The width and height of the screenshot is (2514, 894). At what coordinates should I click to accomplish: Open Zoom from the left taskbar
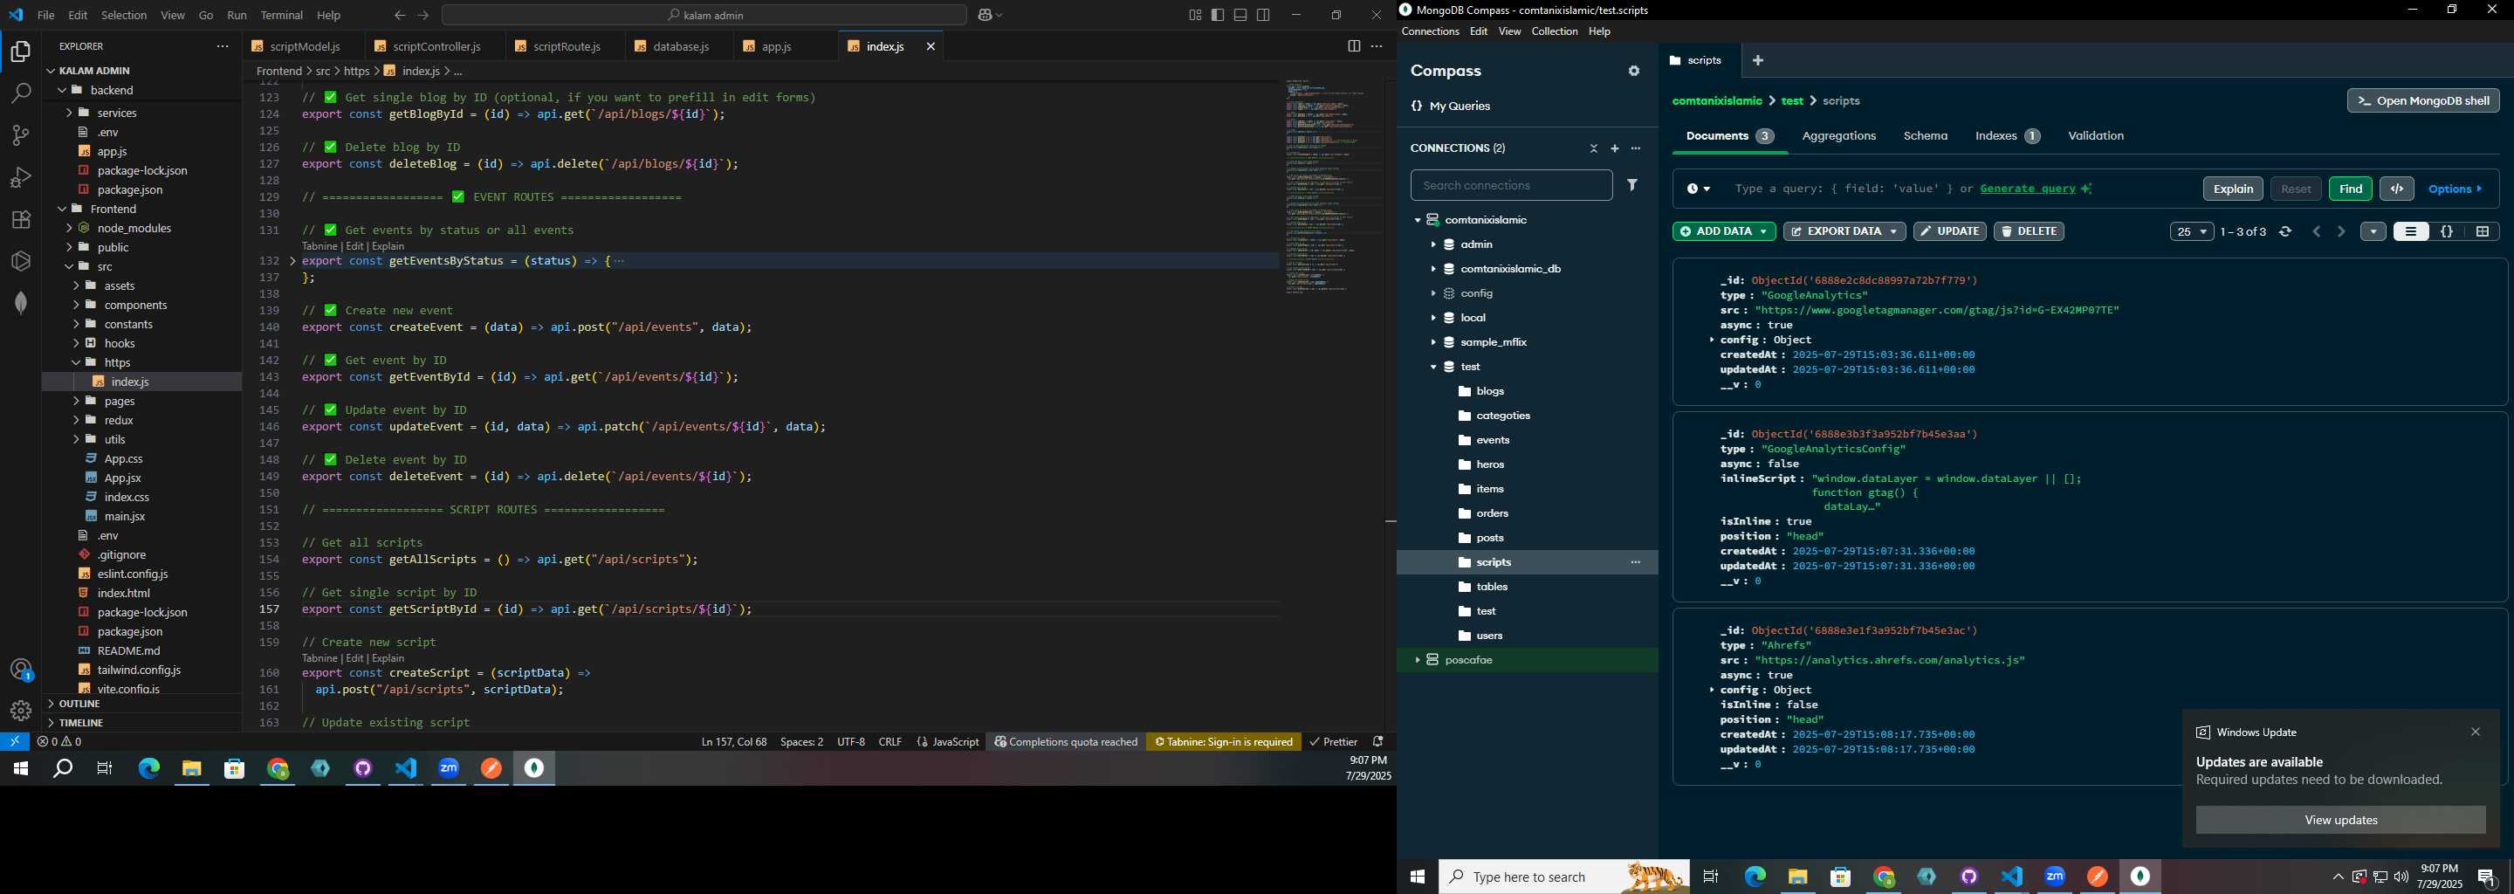[x=449, y=769]
